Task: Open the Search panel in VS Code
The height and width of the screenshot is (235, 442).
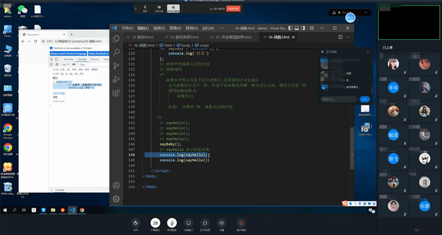Action: pos(116,52)
